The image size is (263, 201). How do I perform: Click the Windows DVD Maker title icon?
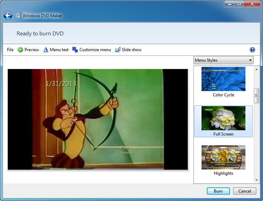[18, 16]
